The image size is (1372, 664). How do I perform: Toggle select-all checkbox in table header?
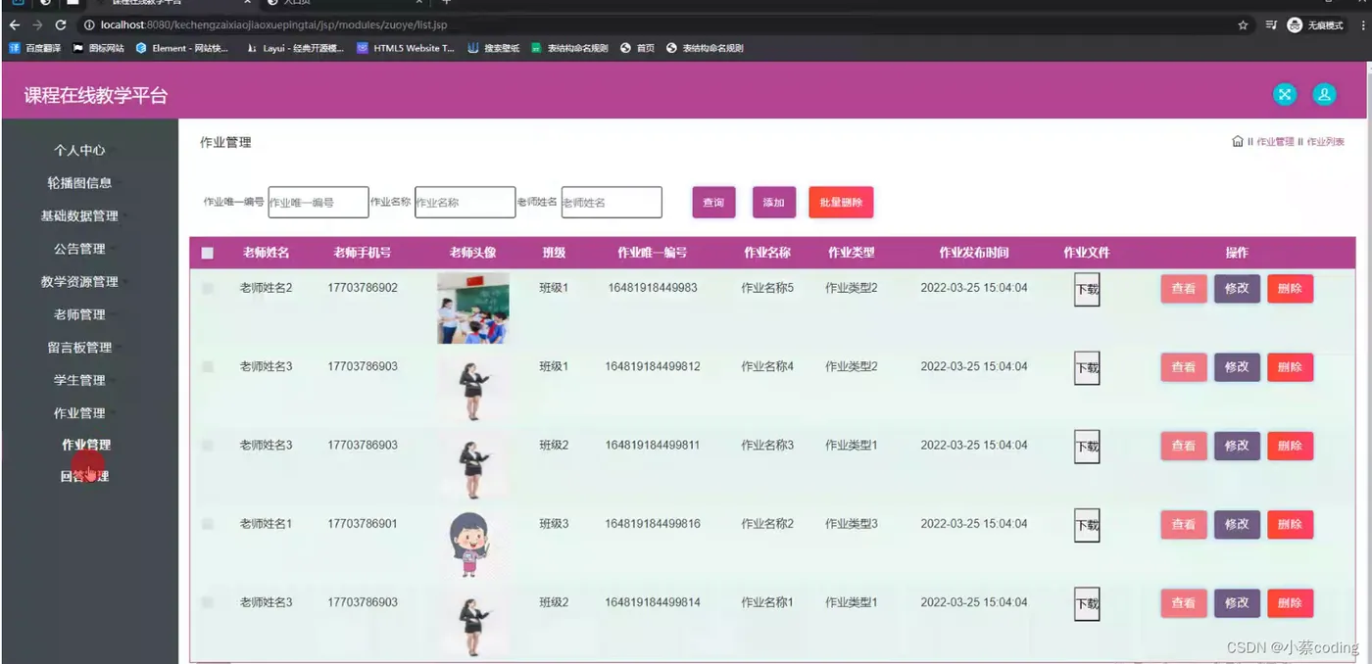(x=207, y=253)
